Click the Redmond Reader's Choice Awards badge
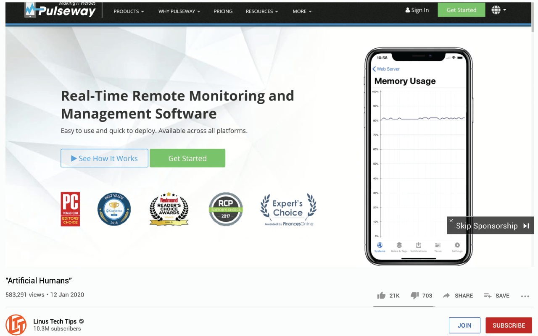This screenshot has height=336, width=538. click(x=169, y=209)
